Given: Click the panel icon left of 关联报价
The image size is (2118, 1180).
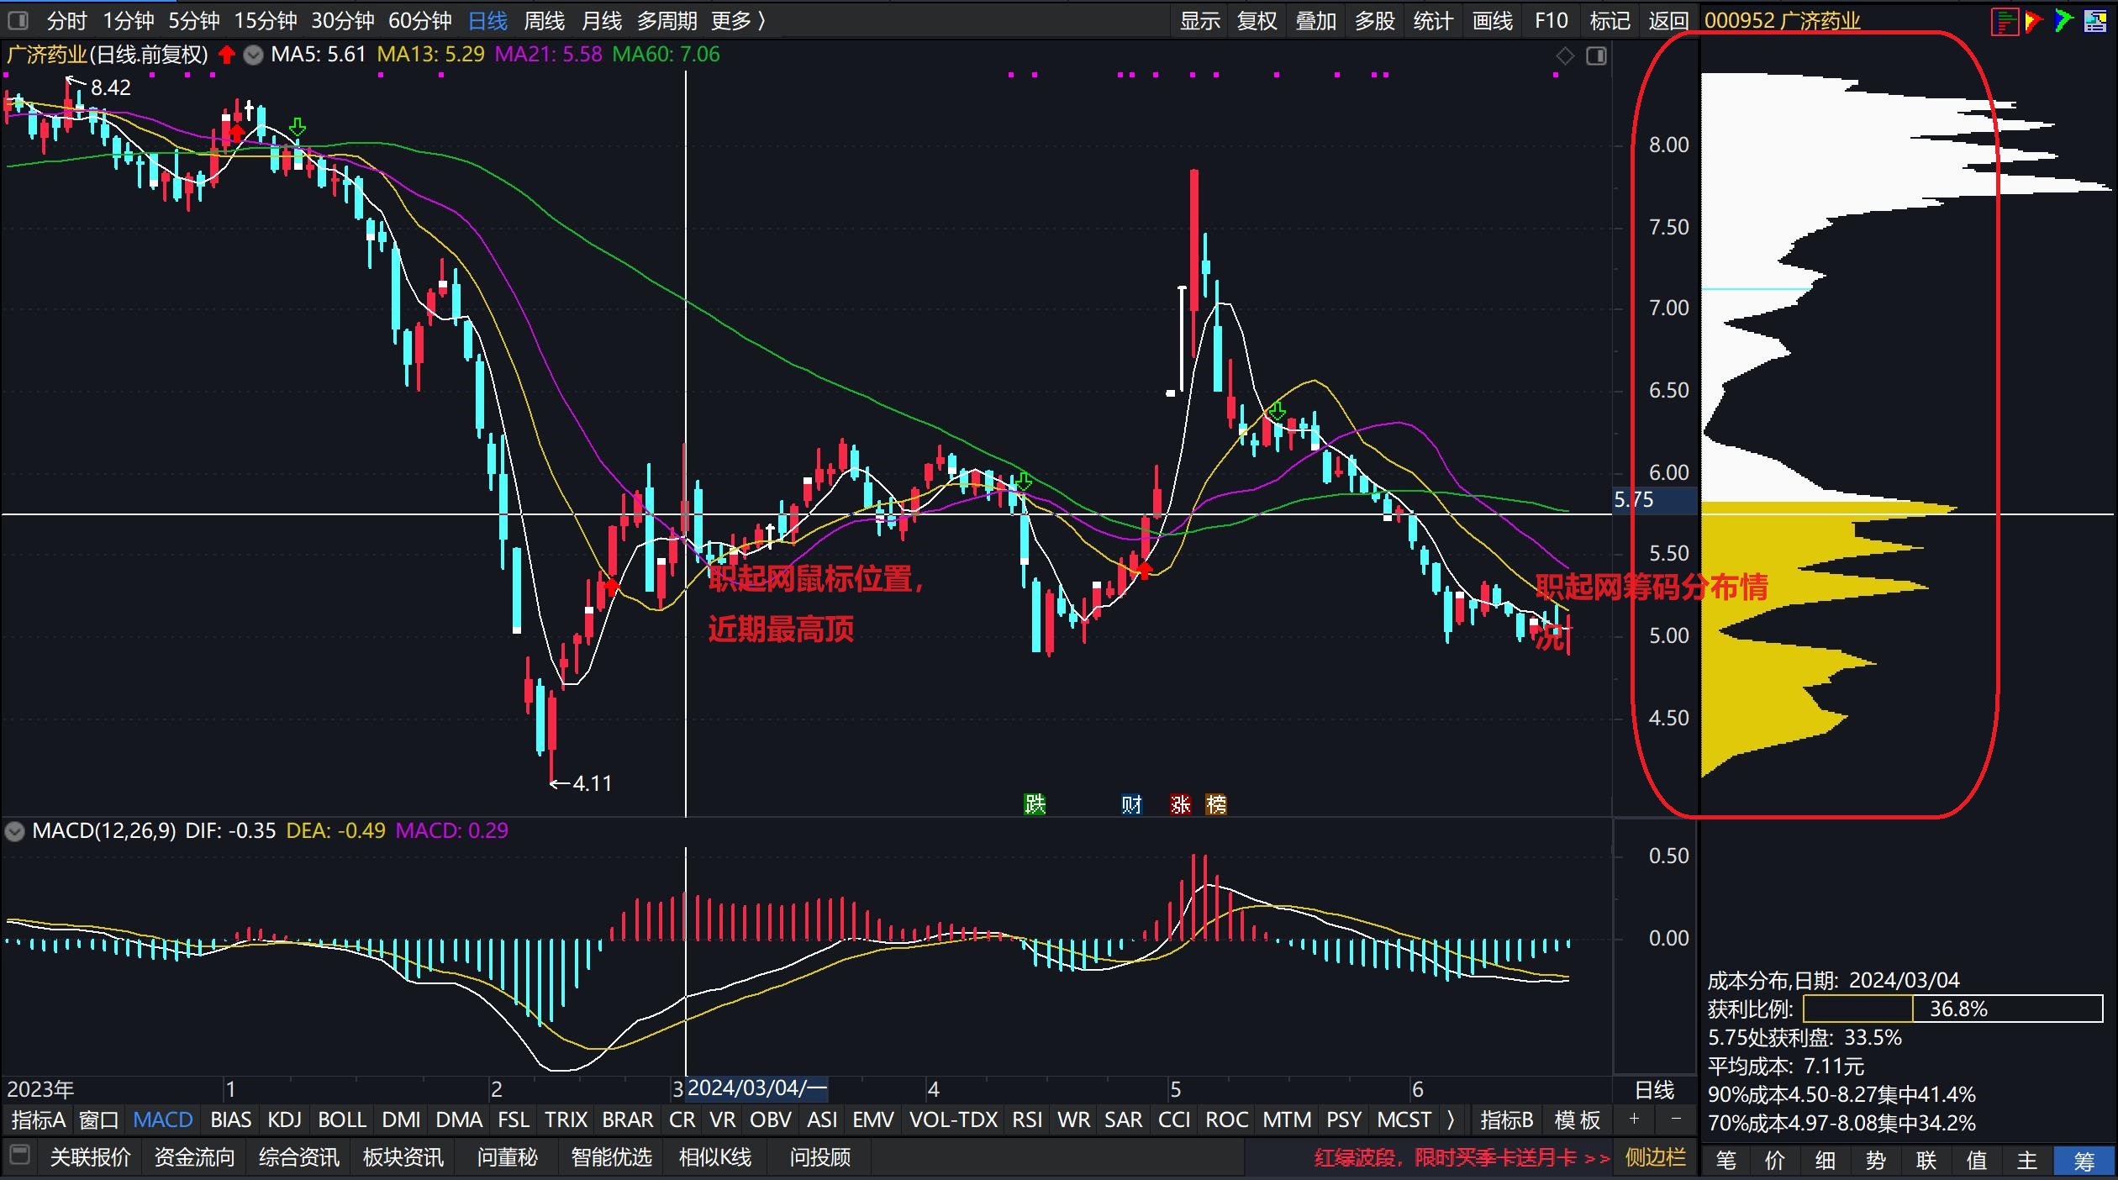Looking at the screenshot, I should 20,1155.
